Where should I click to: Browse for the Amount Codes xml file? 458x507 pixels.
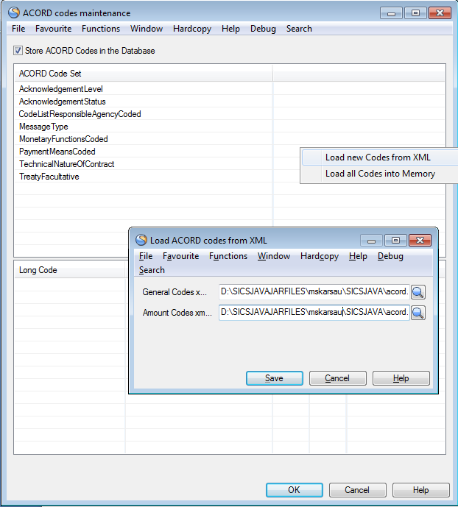(x=418, y=313)
